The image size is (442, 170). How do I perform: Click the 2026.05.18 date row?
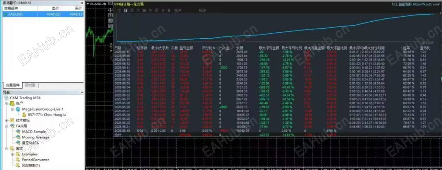122,130
